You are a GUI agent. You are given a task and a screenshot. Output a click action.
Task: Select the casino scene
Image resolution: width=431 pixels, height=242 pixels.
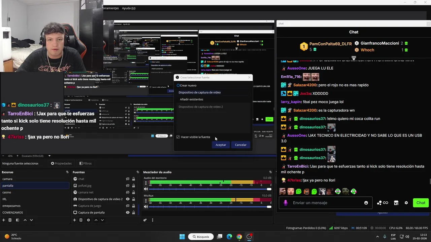click(34, 192)
